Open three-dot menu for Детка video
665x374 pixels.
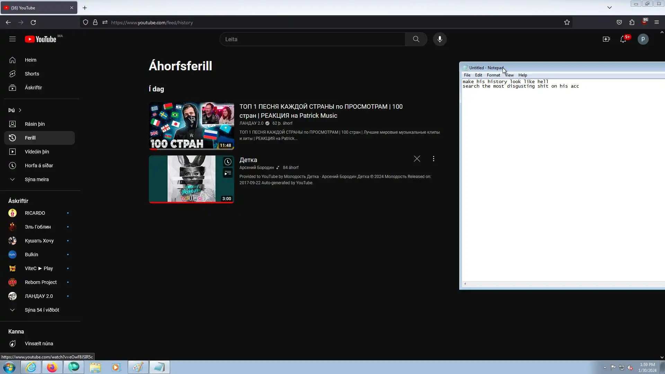433,159
